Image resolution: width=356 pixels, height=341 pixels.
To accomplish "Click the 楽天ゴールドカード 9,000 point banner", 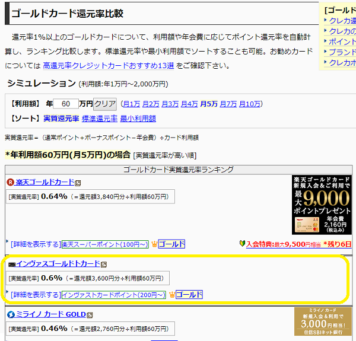I will [x=322, y=205].
